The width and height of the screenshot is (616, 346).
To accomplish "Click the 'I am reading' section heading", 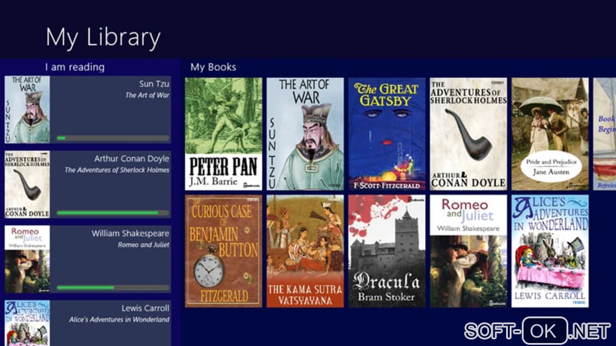I will click(75, 67).
